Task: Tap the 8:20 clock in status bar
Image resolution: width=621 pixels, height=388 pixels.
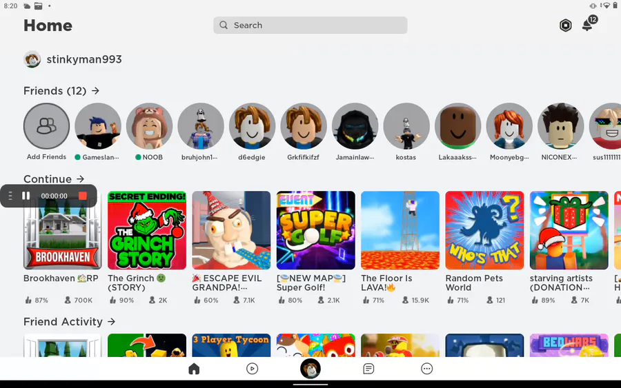Action: (x=10, y=6)
